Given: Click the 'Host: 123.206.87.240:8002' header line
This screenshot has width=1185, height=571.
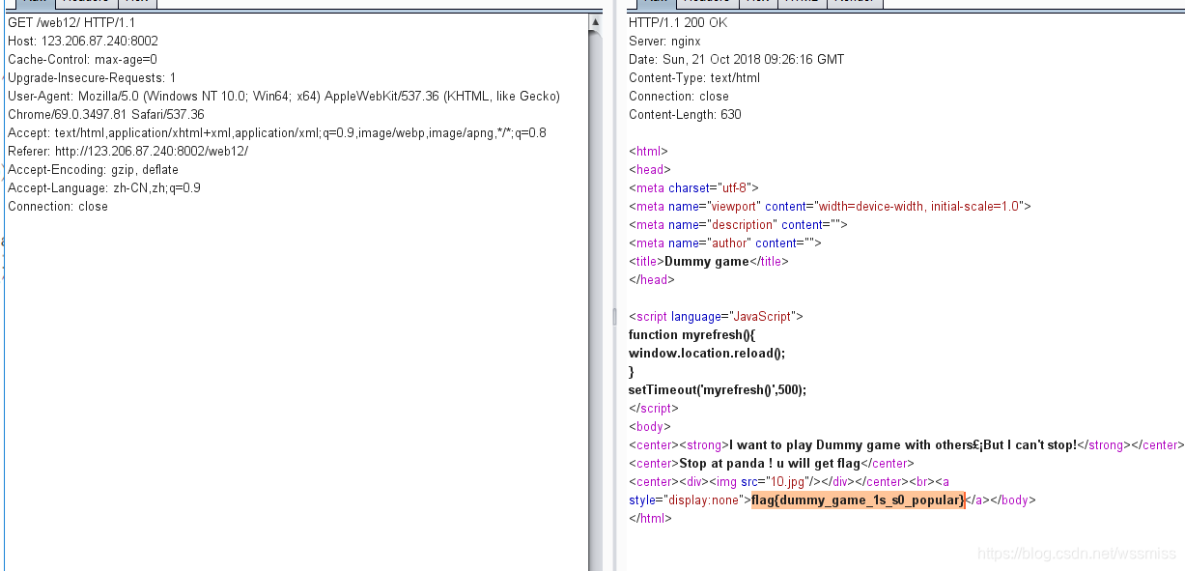Looking at the screenshot, I should pos(83,41).
